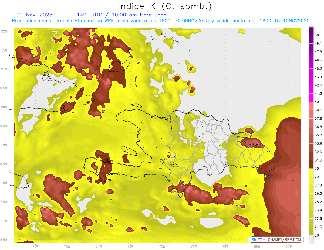Pick the dark brown swatch between 30 and 31.3
The height and width of the screenshot is (250, 324).
311,165
